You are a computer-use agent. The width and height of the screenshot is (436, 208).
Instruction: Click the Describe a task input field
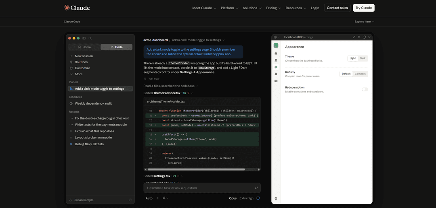pyautogui.click(x=202, y=188)
